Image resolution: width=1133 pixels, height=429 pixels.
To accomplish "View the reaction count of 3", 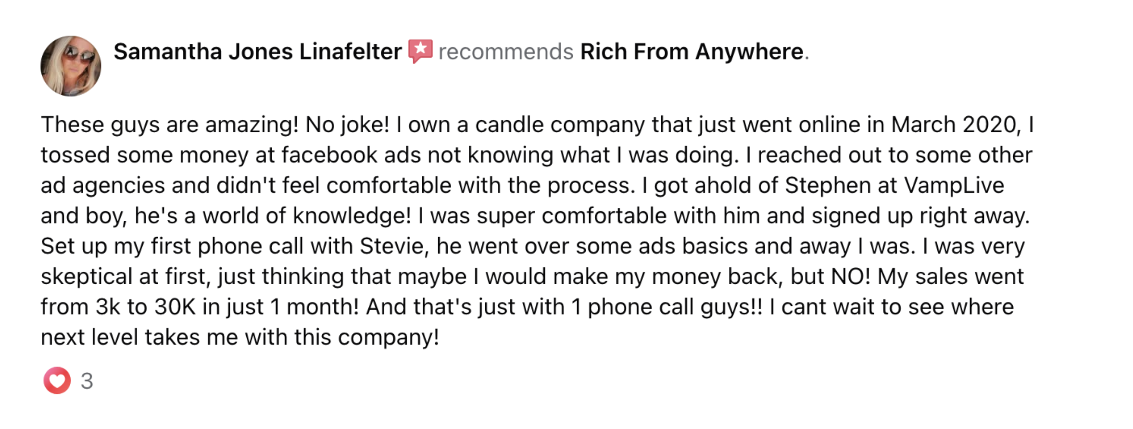I will tap(87, 381).
